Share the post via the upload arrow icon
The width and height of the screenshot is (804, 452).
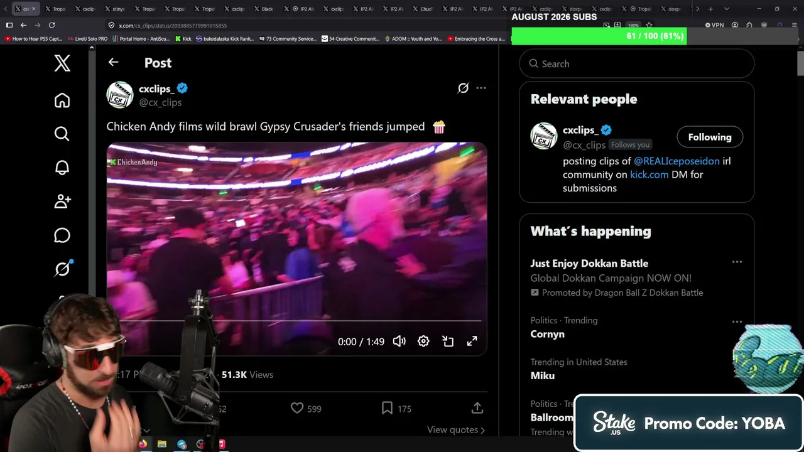click(477, 408)
